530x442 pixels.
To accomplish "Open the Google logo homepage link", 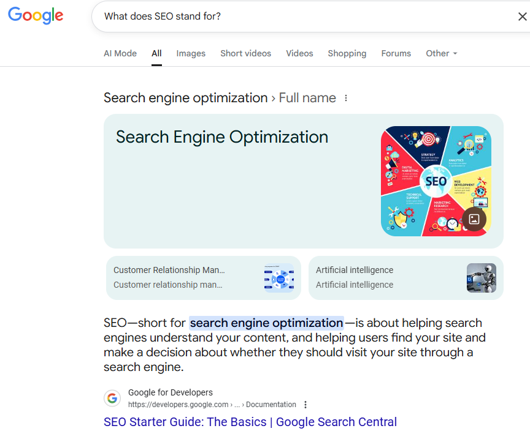I will tap(36, 15).
